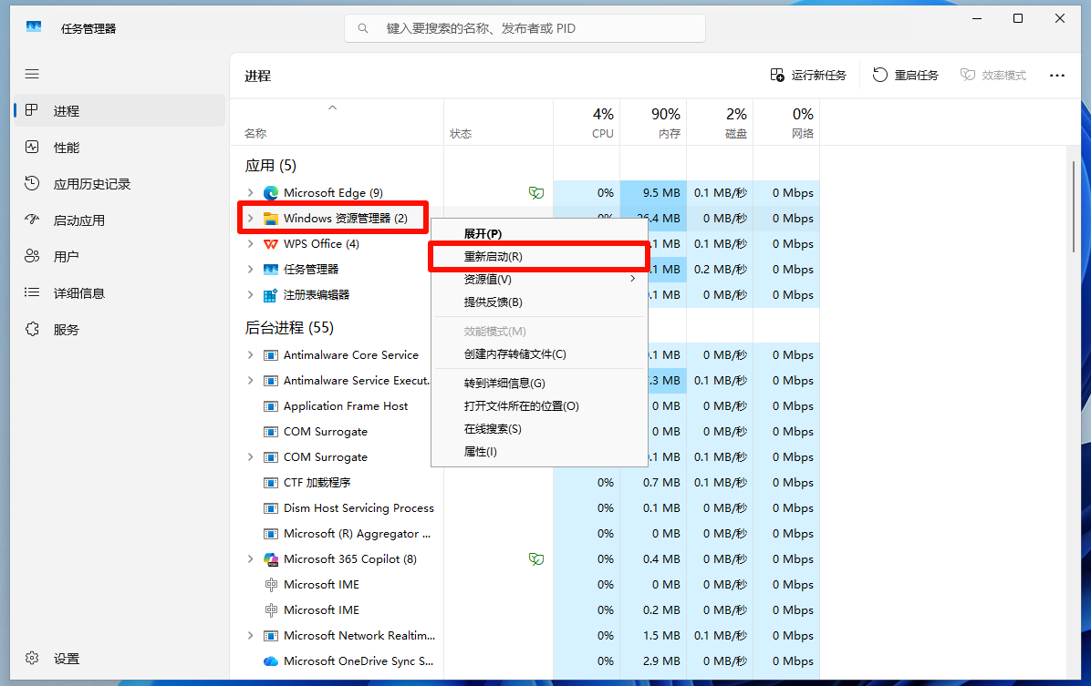Click the vertical scrollbar of process list
This screenshot has height=686, width=1091.
tap(1074, 207)
